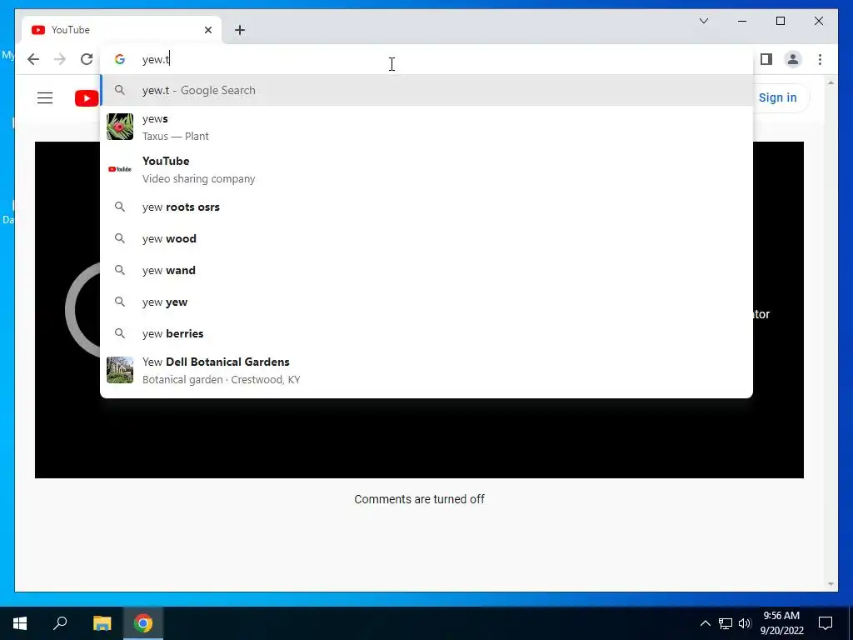Open Windows taskbar search

pos(60,623)
